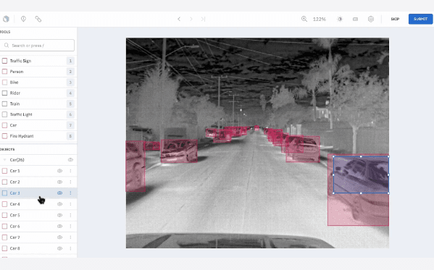
Task: Click the far-left car bounding box
Action: pyautogui.click(x=135, y=166)
